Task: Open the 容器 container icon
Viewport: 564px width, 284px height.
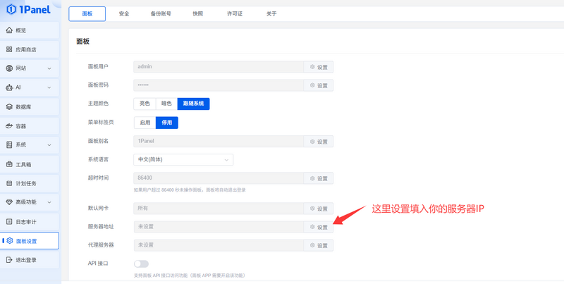Action: click(9, 126)
